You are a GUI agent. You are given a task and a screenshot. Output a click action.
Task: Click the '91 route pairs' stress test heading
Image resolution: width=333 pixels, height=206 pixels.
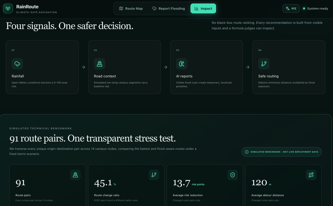coord(93,138)
